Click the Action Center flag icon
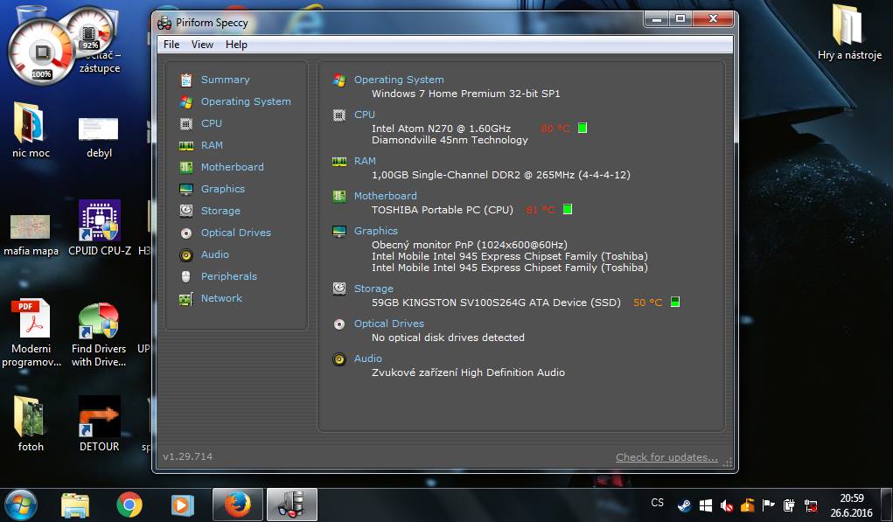 768,505
